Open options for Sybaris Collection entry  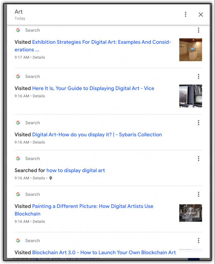[x=198, y=123]
